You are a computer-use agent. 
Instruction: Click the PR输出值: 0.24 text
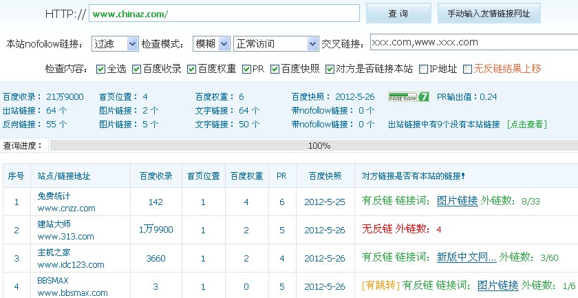tap(467, 96)
